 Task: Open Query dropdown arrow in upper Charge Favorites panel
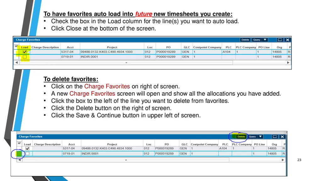click(265, 40)
